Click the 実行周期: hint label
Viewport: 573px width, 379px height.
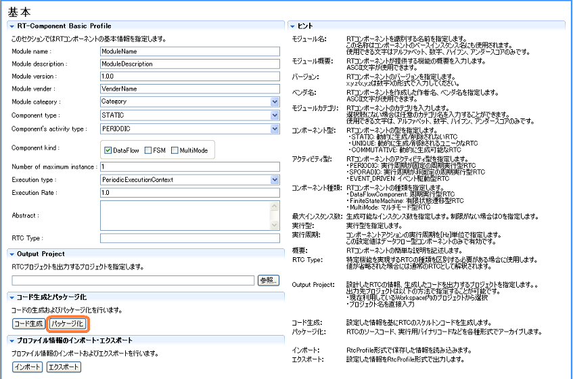click(x=306, y=235)
